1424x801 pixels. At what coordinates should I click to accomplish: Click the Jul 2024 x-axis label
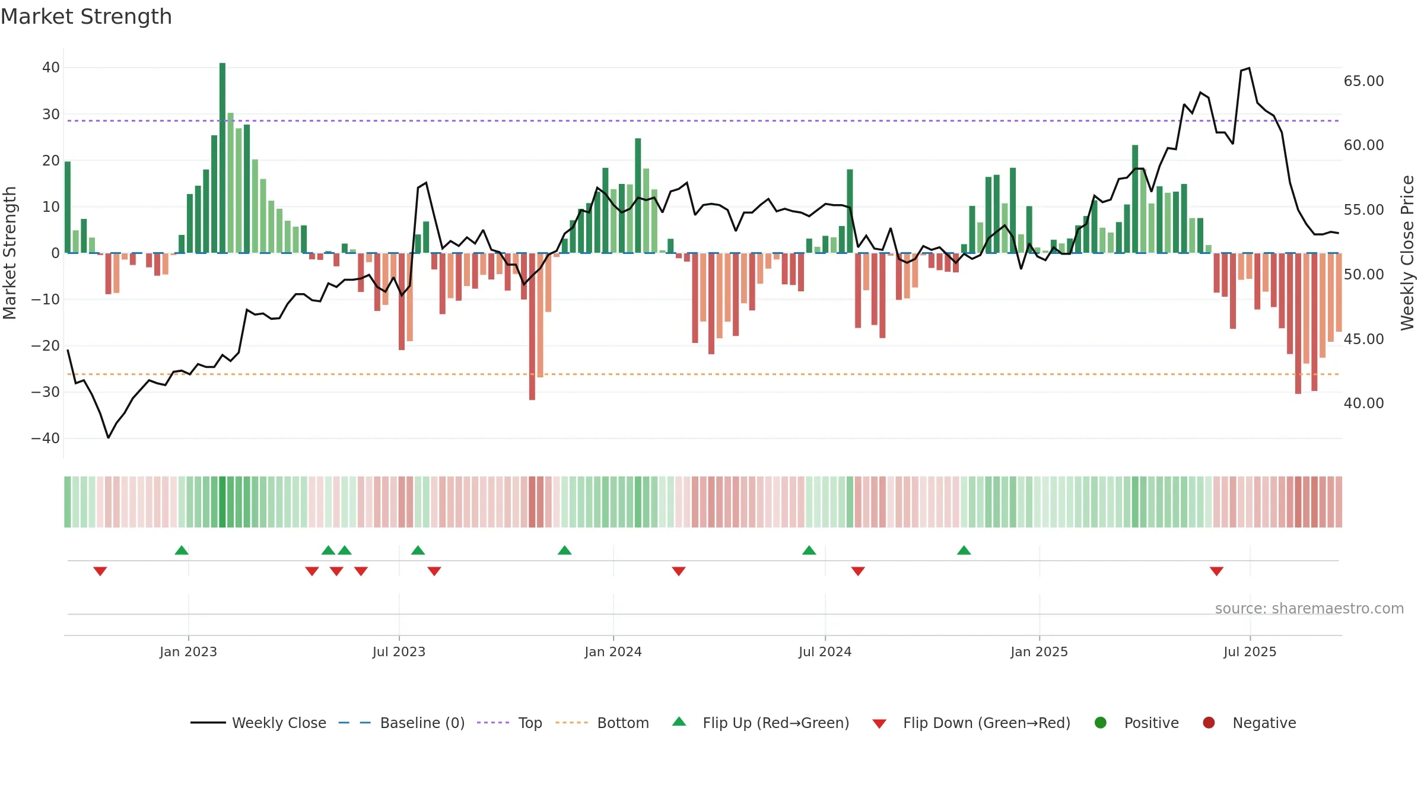pyautogui.click(x=825, y=651)
